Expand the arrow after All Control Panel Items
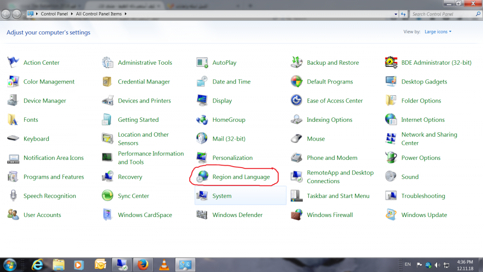 click(126, 14)
